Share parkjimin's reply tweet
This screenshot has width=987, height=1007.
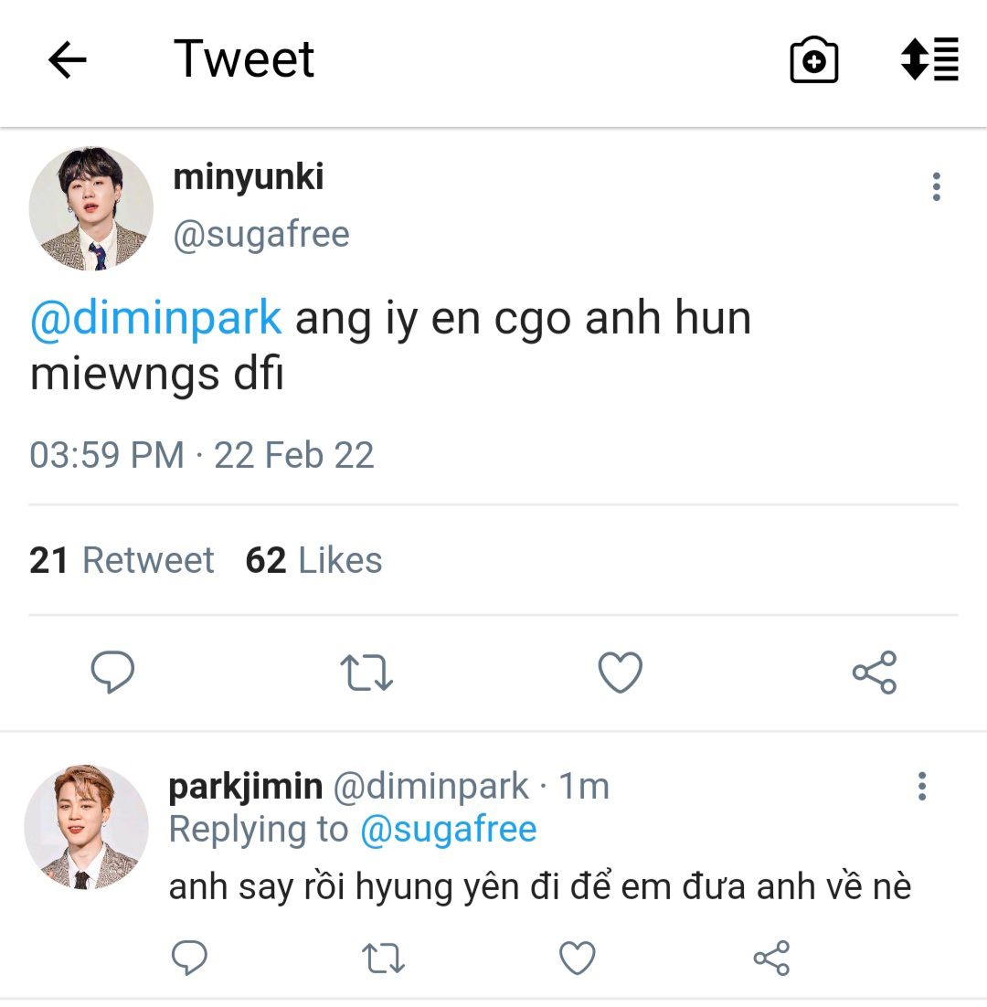click(x=771, y=959)
